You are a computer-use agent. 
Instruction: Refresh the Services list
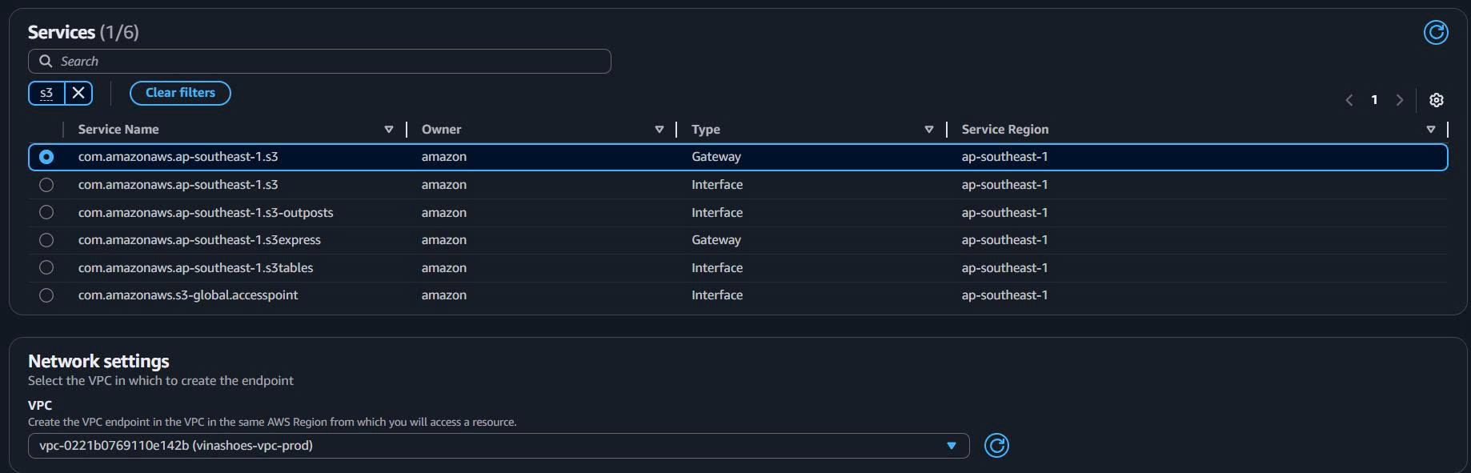pyautogui.click(x=1435, y=32)
